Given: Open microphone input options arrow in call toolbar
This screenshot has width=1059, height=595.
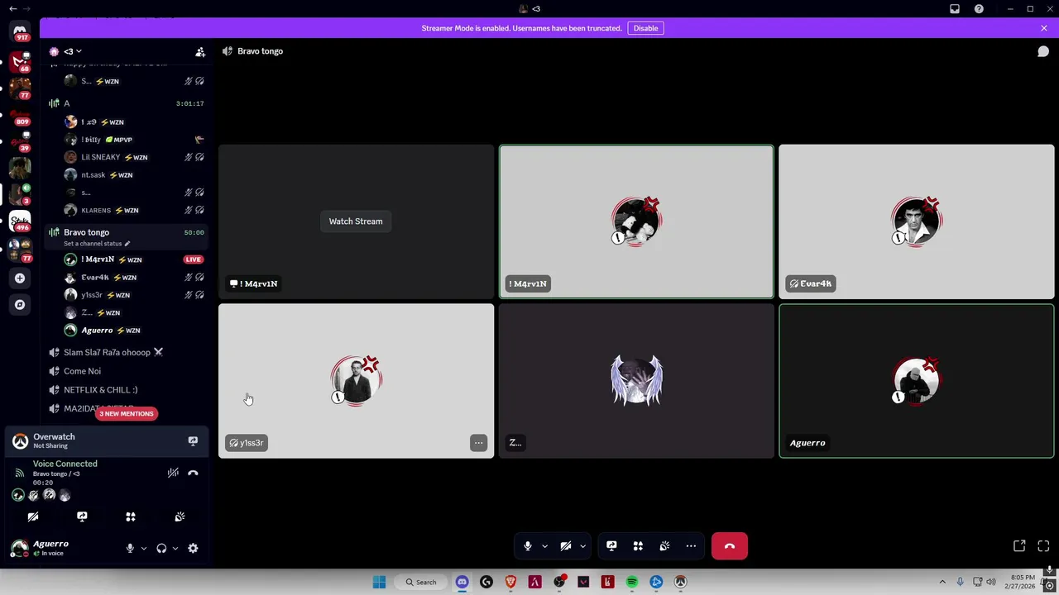Looking at the screenshot, I should pyautogui.click(x=544, y=546).
